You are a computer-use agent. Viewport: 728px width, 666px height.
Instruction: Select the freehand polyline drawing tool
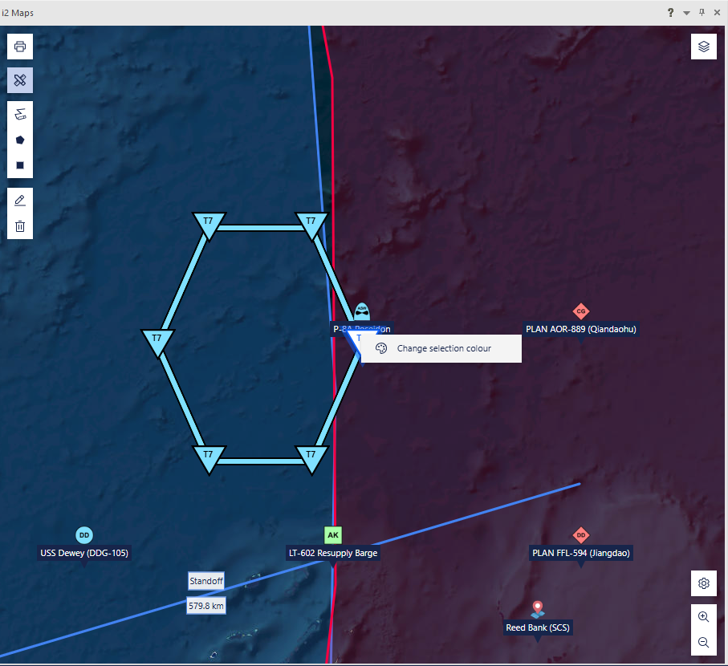(20, 114)
